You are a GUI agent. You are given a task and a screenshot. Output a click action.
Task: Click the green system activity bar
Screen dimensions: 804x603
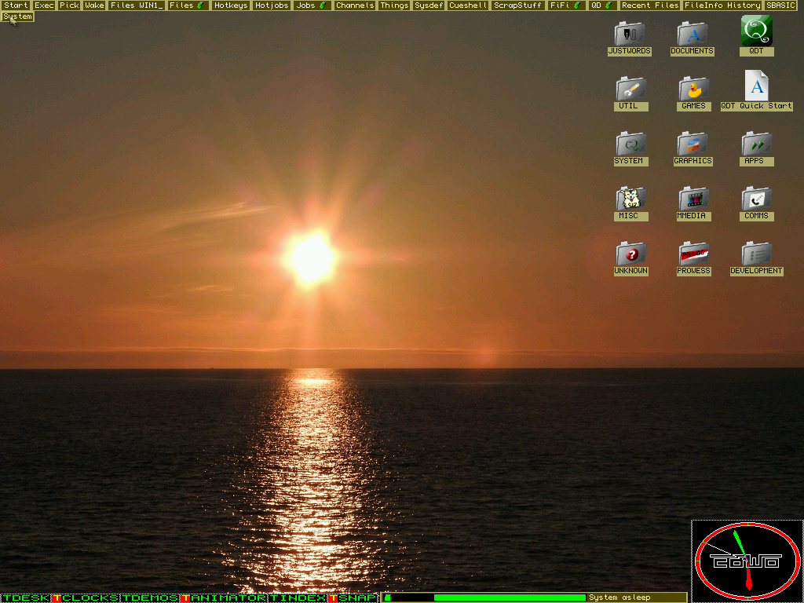(509, 598)
